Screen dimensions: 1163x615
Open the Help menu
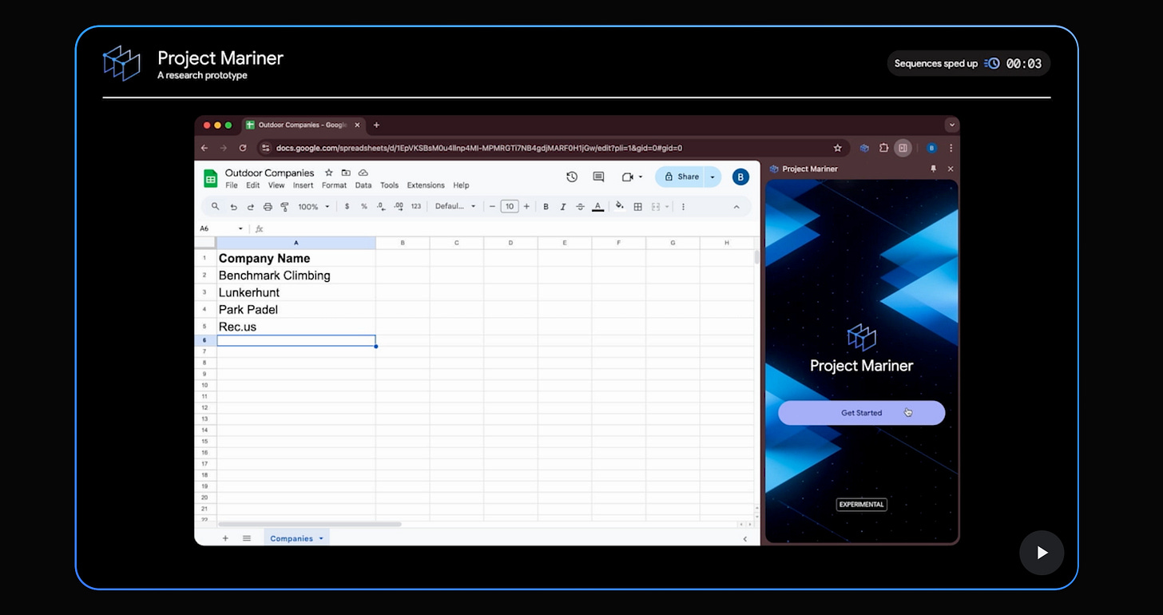pos(461,185)
